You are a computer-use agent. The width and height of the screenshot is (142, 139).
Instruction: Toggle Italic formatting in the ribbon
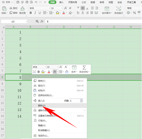point(35,13)
